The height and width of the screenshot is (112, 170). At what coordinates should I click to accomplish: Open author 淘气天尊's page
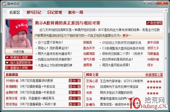(89, 59)
